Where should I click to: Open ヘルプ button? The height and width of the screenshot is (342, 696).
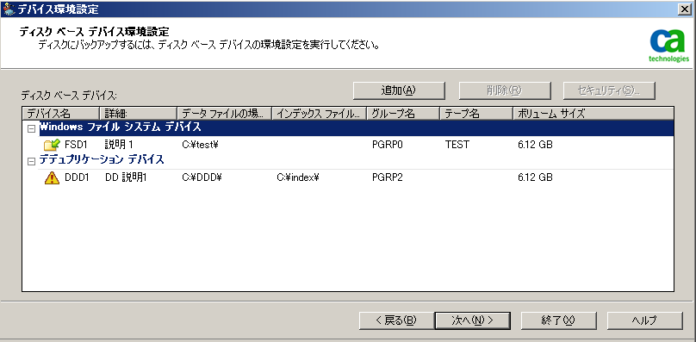point(644,320)
